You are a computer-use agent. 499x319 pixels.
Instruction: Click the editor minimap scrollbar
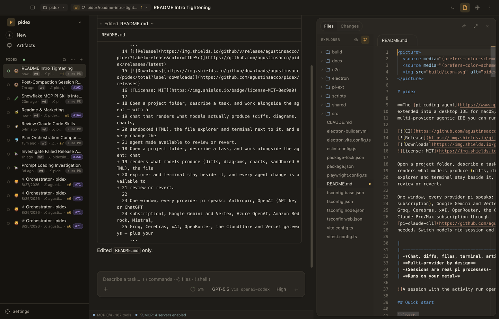click(x=493, y=62)
